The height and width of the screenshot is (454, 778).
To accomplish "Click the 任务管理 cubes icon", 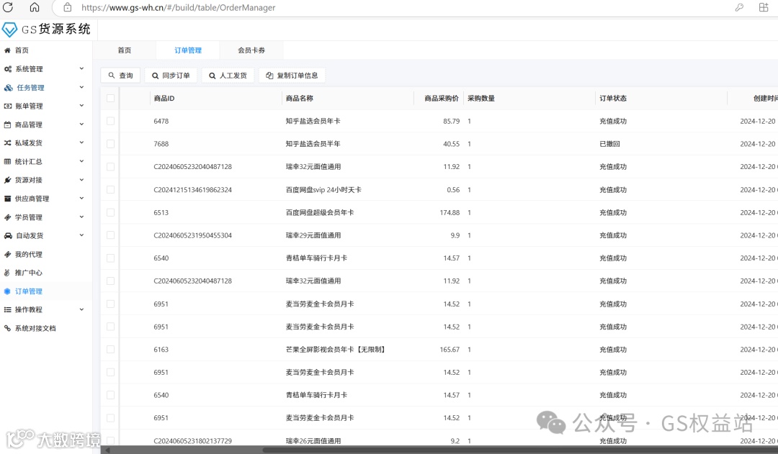I will tap(9, 88).
